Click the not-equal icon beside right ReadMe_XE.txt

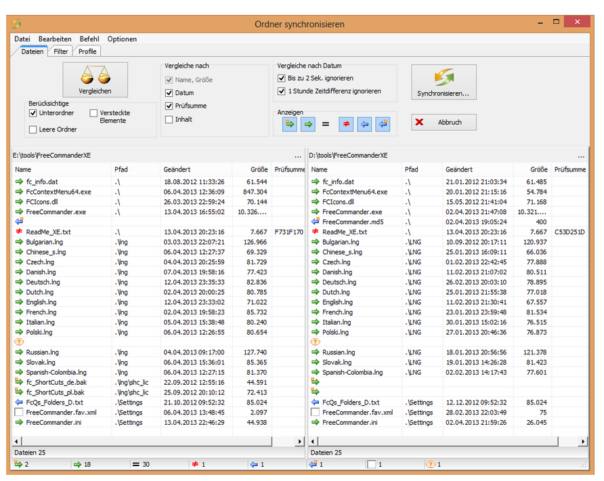(x=316, y=232)
